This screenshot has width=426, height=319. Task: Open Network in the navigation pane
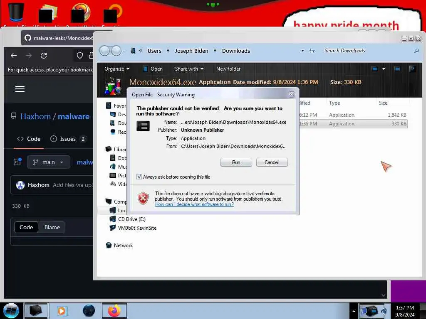(123, 245)
